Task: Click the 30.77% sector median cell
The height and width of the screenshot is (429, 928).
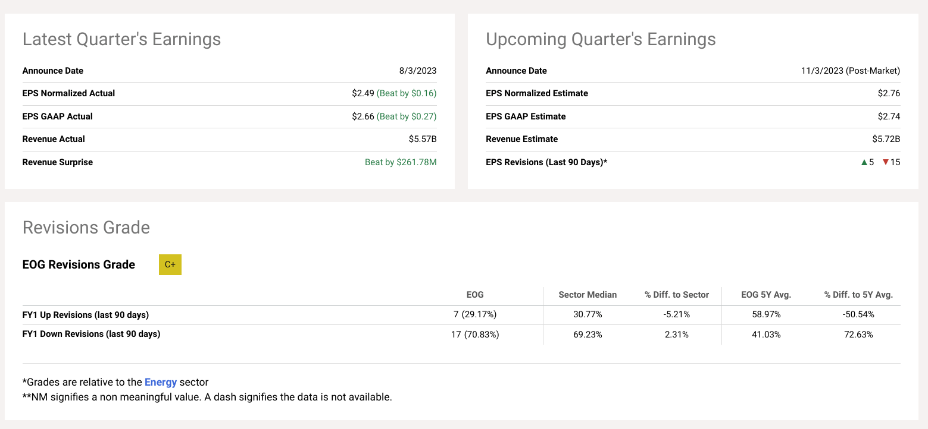Action: [588, 315]
